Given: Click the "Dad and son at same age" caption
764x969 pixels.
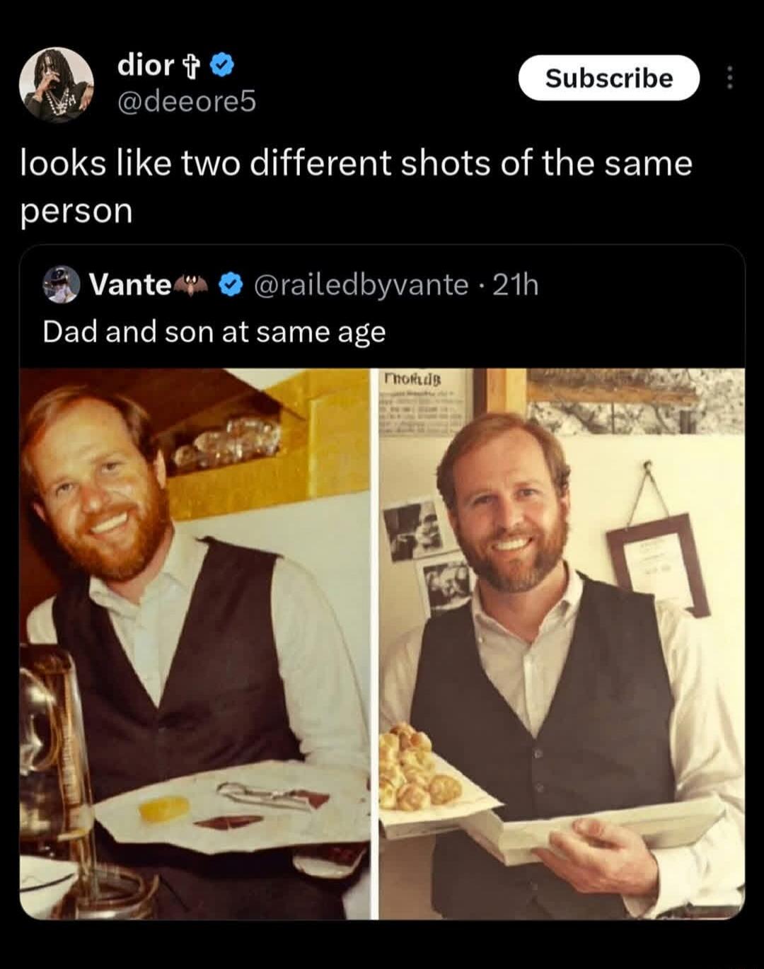Looking at the screenshot, I should tap(214, 332).
